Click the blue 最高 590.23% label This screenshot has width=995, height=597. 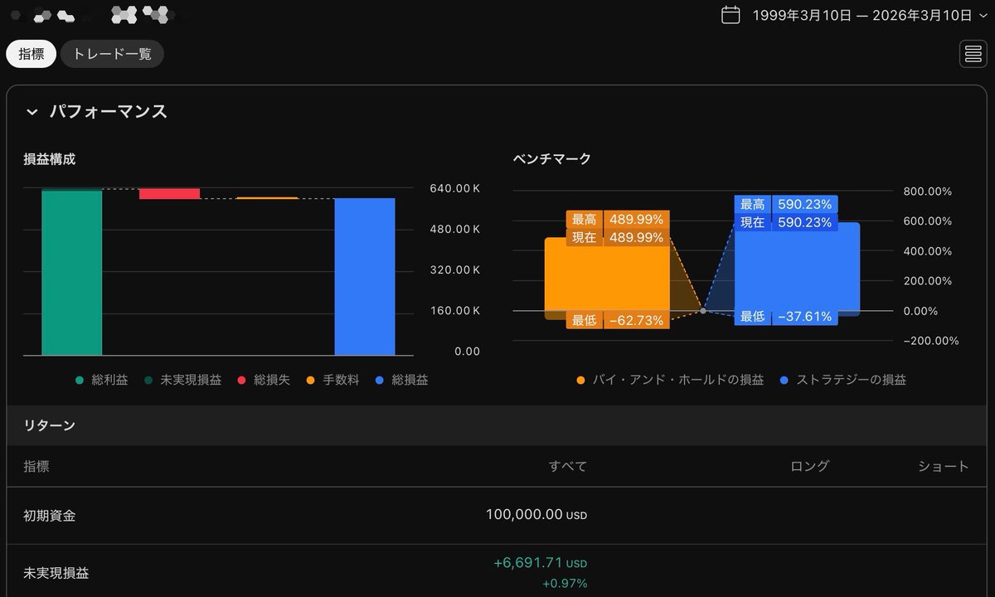click(x=786, y=204)
